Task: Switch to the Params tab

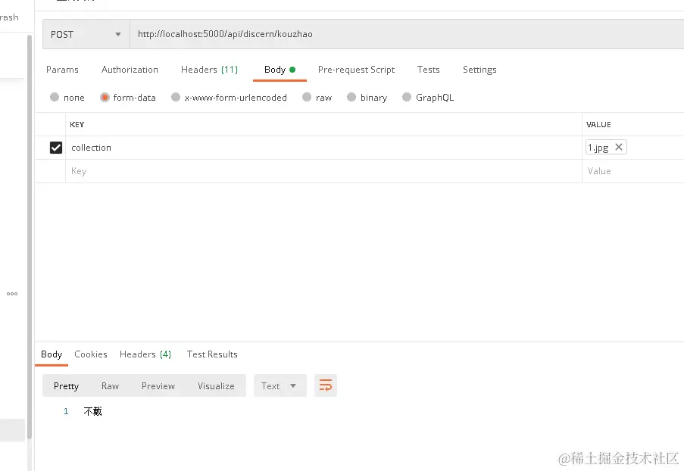Action: (62, 70)
